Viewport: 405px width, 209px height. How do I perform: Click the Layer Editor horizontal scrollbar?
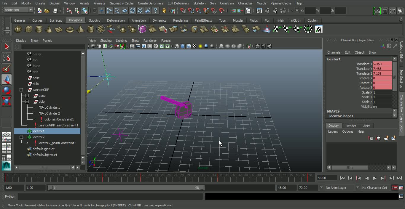[350, 168]
